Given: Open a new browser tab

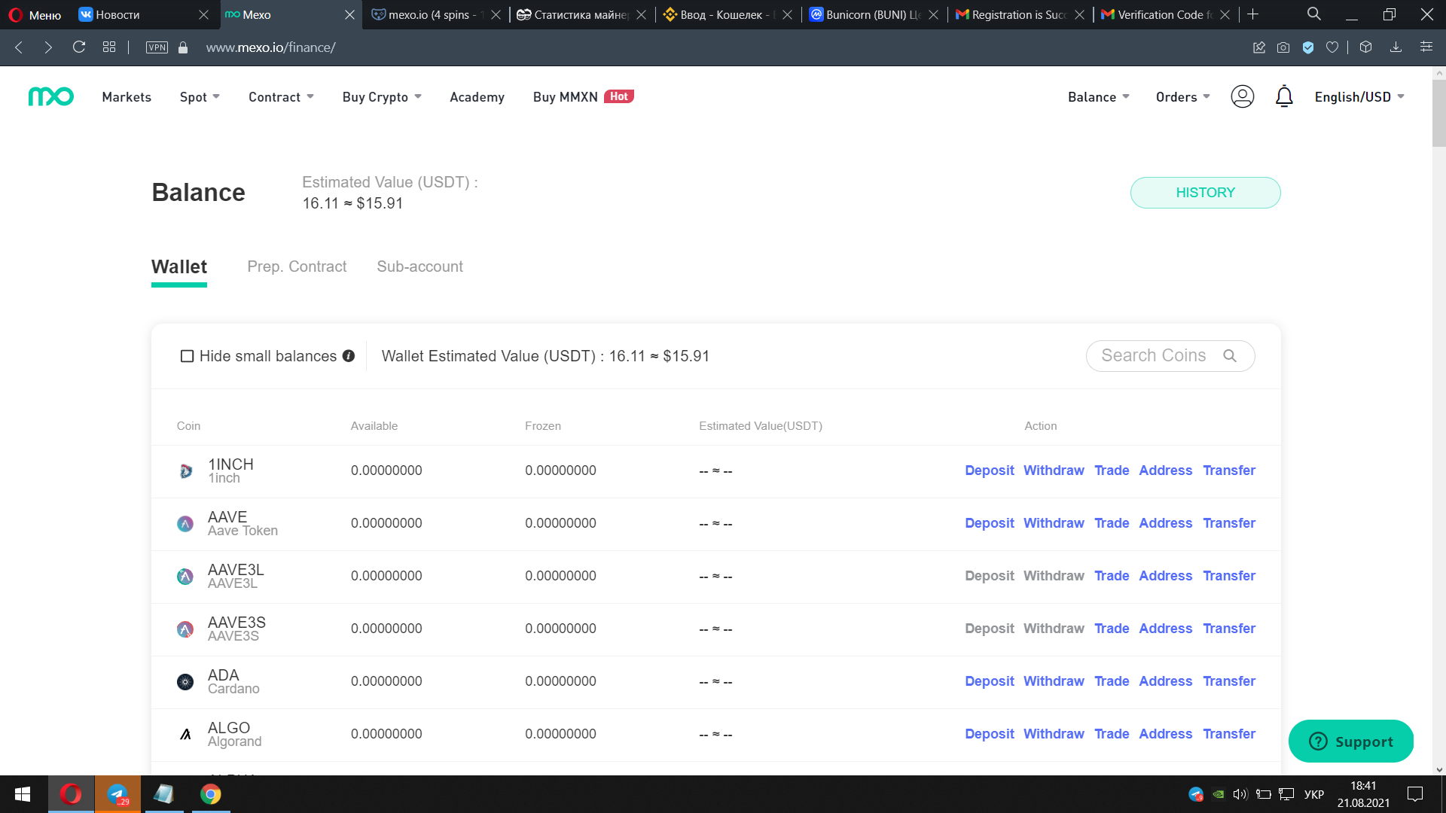Looking at the screenshot, I should click(x=1252, y=14).
